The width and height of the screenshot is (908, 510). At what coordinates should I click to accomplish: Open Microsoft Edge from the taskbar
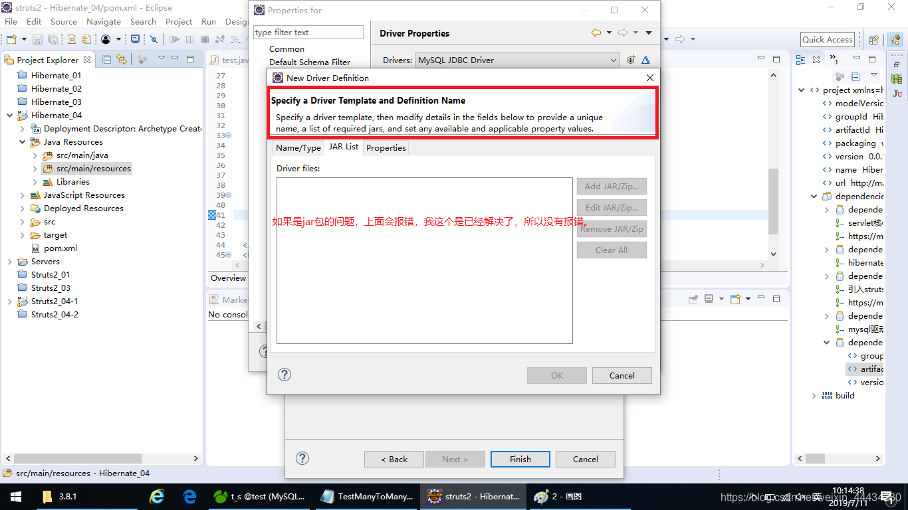(189, 496)
